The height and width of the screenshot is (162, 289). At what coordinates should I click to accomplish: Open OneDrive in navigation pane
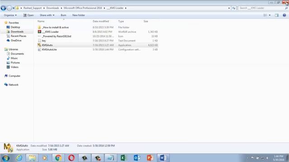16,40
